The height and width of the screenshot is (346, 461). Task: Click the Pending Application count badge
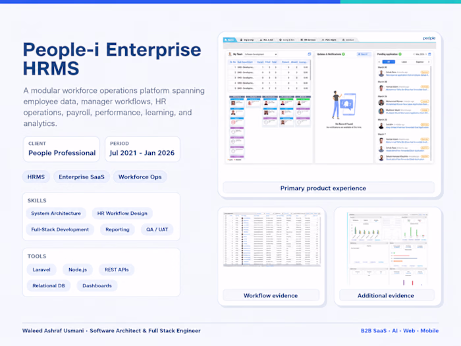pos(400,54)
